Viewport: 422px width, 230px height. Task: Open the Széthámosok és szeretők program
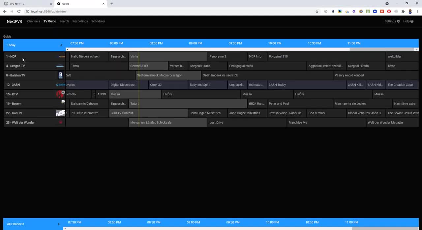pos(267,75)
